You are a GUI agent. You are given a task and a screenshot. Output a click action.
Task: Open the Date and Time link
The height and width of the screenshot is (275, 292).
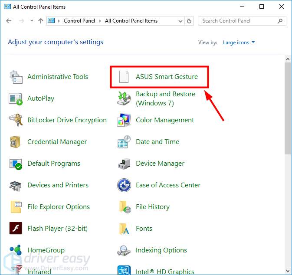click(x=157, y=142)
